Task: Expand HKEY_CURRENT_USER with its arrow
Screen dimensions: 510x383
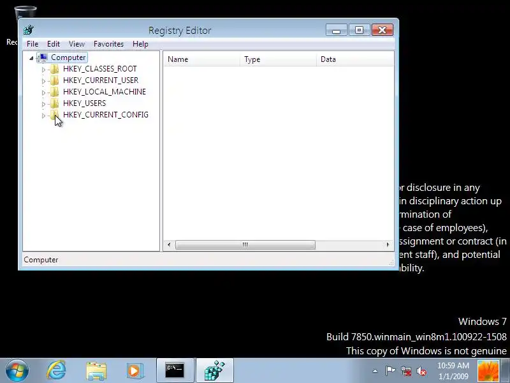Action: pos(43,81)
